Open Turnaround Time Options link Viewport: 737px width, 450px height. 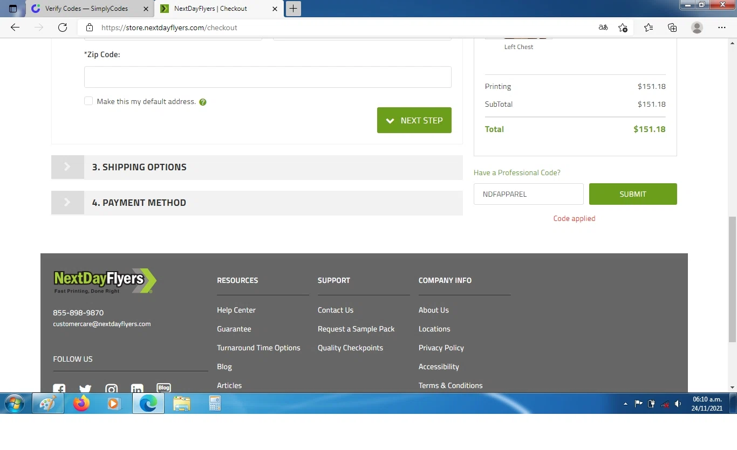(x=258, y=348)
